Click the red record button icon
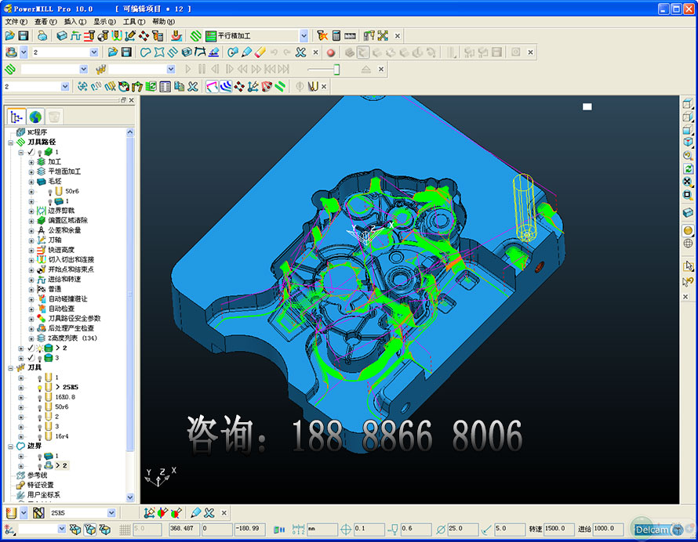The height and width of the screenshot is (542, 698). pos(330,52)
